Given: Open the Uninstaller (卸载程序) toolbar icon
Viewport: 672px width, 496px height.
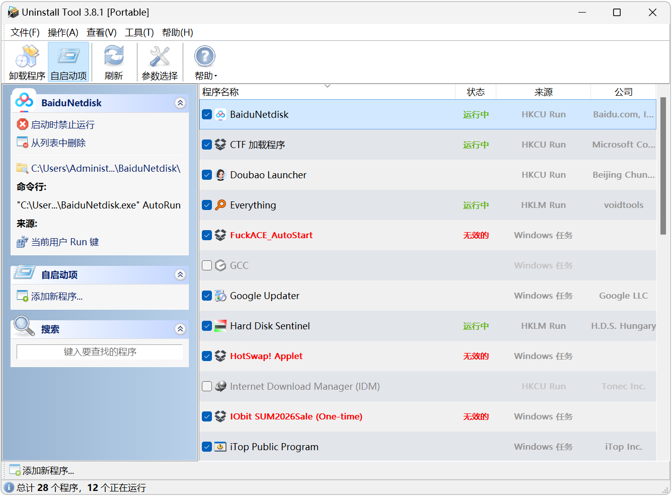Looking at the screenshot, I should 27,56.
